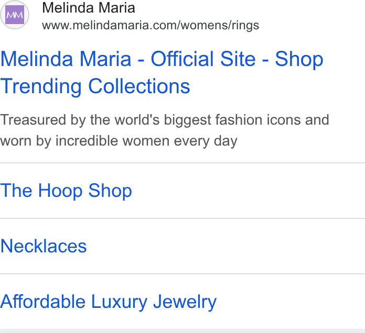Click the word 'Jewelry' in the last sitelink
365x333 pixels.
[185, 302]
